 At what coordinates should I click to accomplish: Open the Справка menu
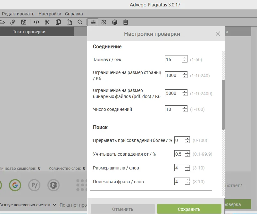pyautogui.click(x=74, y=14)
